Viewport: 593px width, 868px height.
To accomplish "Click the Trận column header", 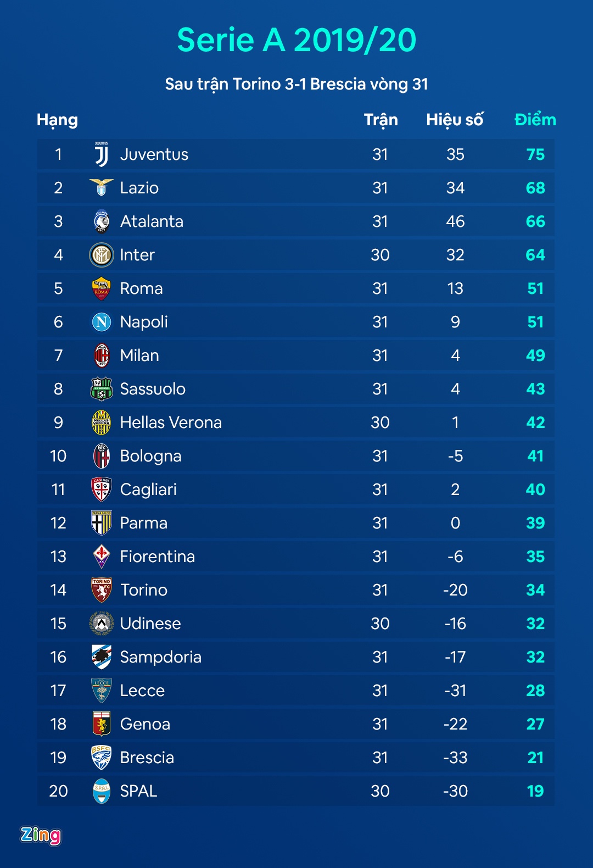I will (381, 120).
